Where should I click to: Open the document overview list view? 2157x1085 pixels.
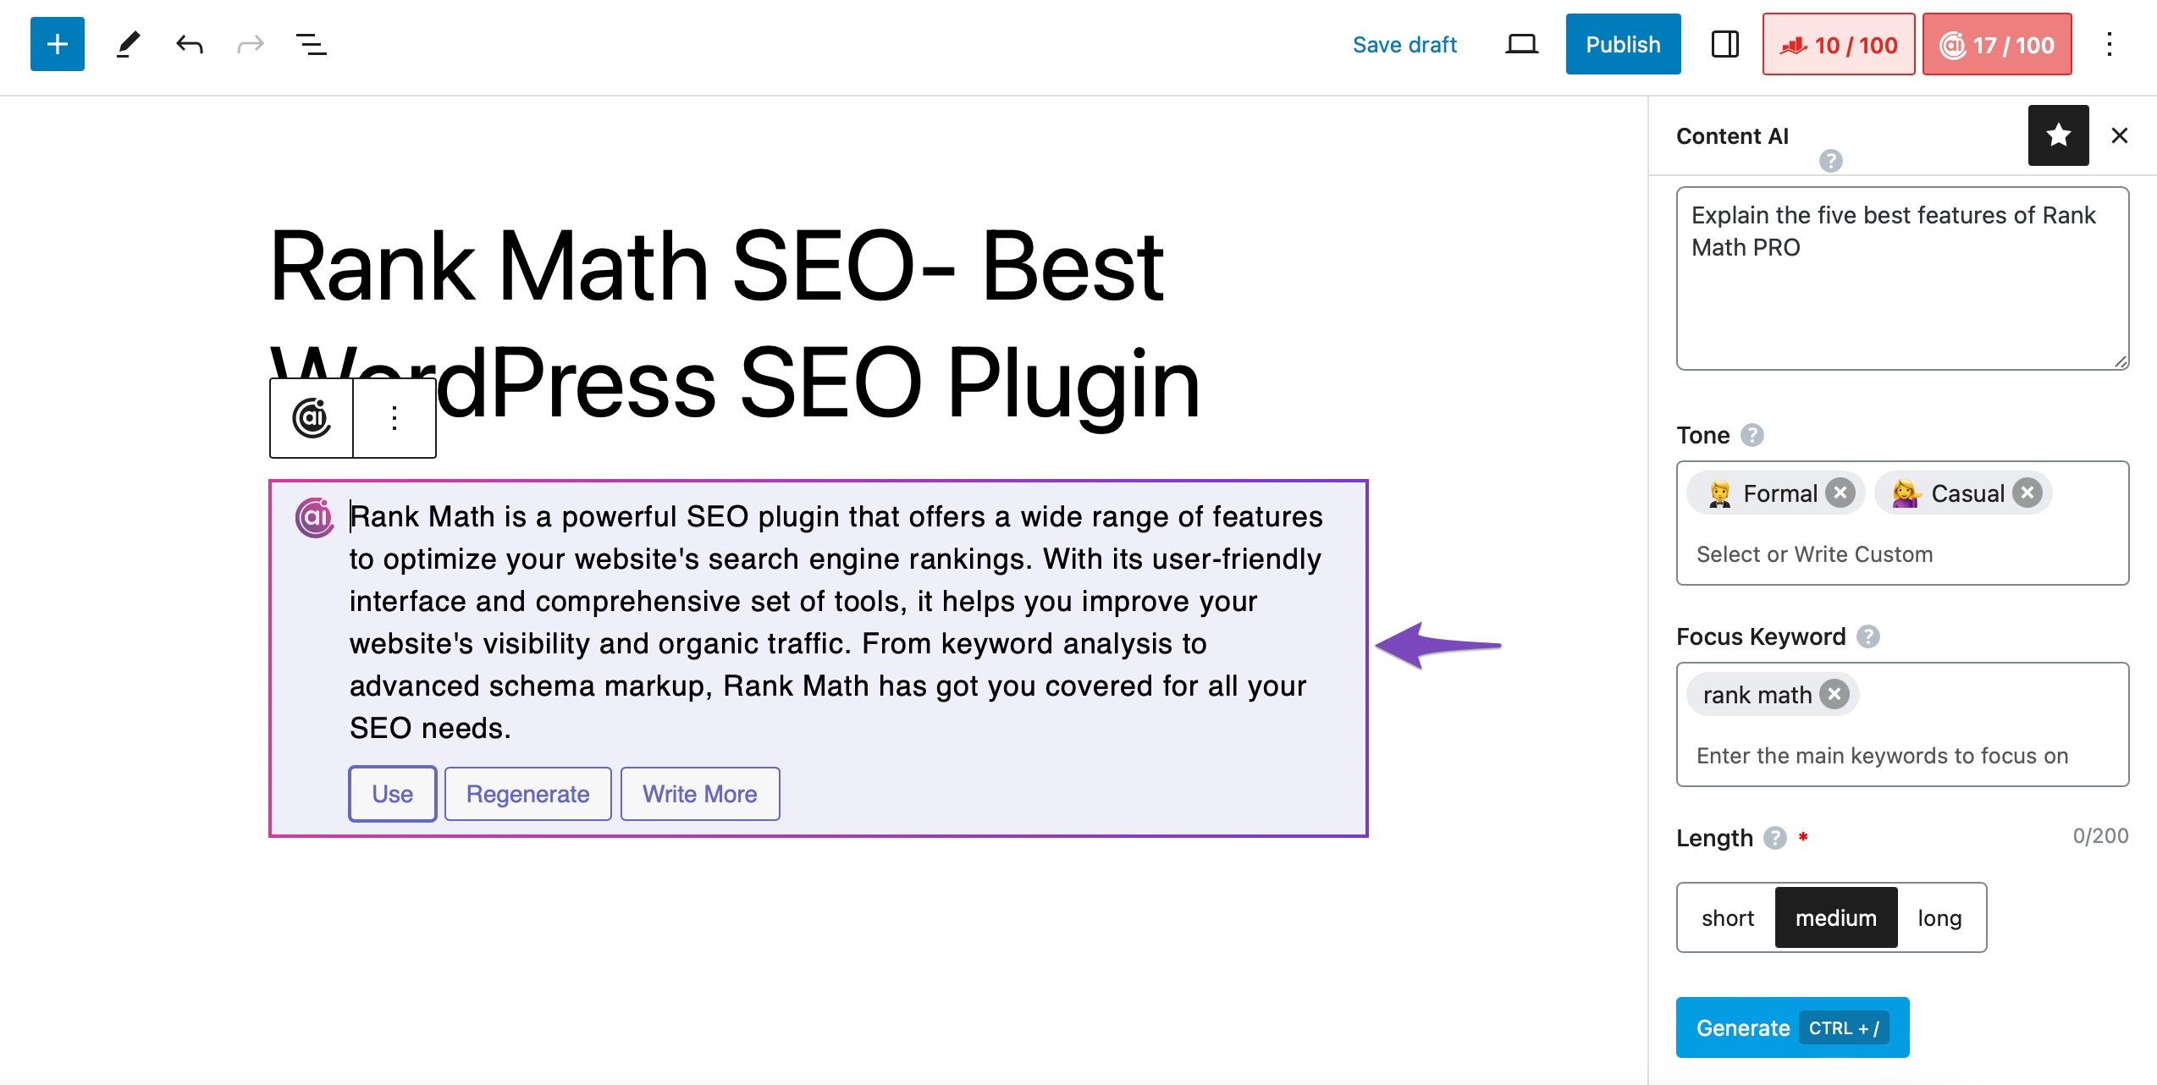310,44
